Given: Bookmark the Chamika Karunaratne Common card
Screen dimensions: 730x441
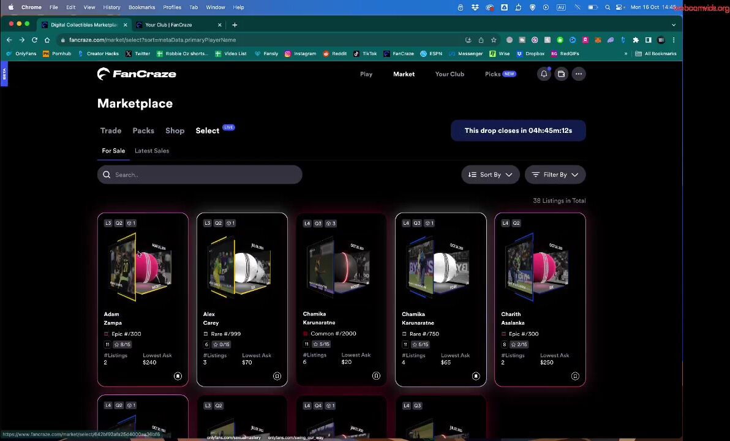Looking at the screenshot, I should [376, 376].
